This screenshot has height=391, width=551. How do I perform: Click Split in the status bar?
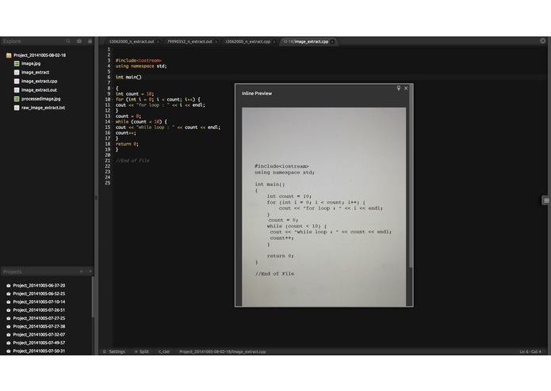coord(144,351)
